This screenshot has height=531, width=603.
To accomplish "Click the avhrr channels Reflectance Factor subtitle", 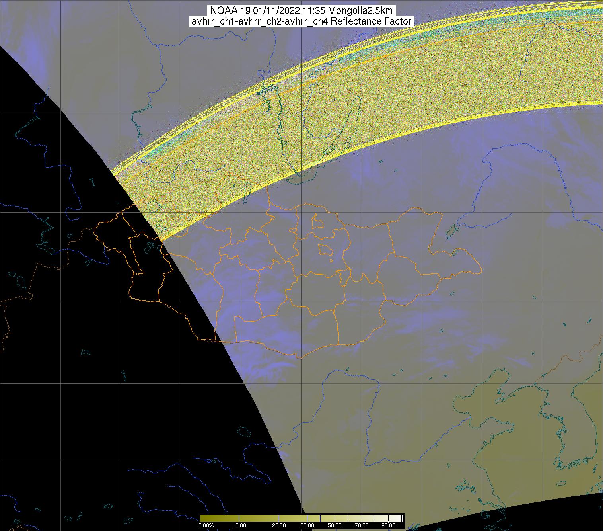I will [x=301, y=21].
